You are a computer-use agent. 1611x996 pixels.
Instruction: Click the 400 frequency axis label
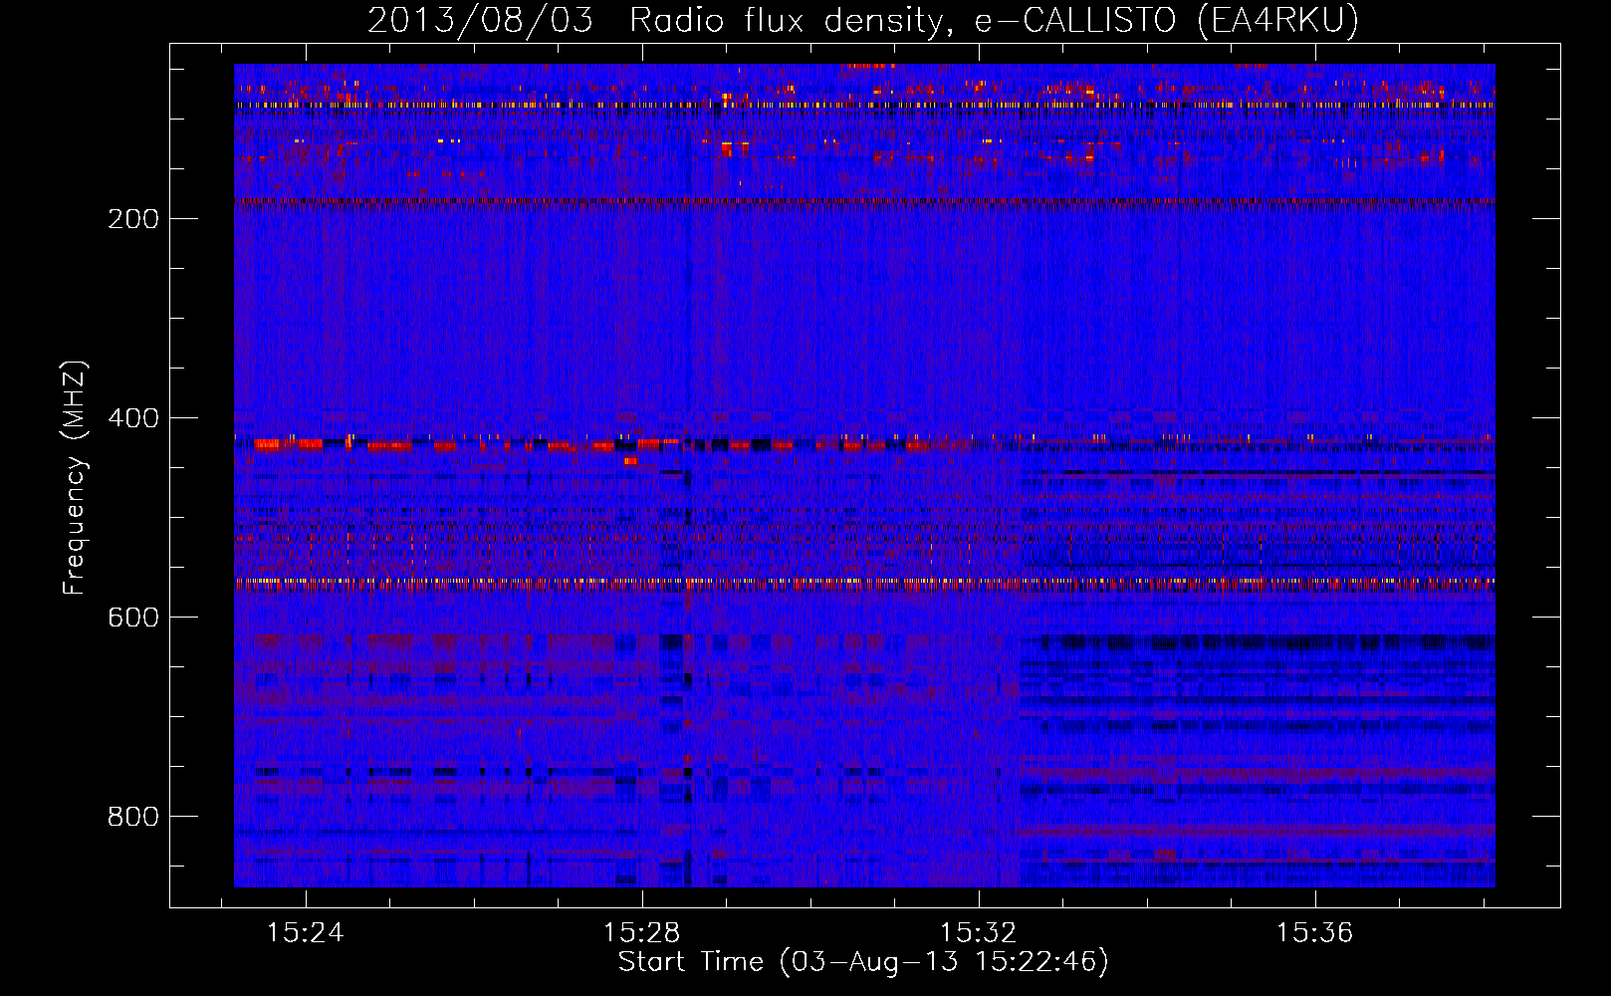click(132, 418)
